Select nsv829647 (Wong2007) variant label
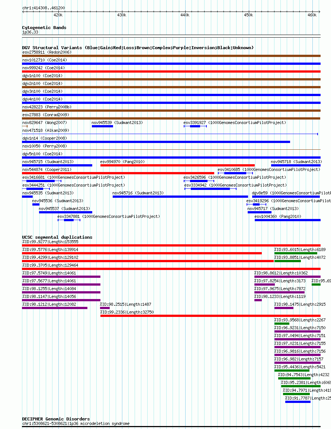The width and height of the screenshot is (331, 429). point(45,123)
